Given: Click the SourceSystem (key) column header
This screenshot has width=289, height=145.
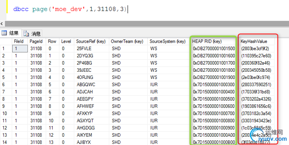Looking at the screenshot, I should (x=169, y=42).
